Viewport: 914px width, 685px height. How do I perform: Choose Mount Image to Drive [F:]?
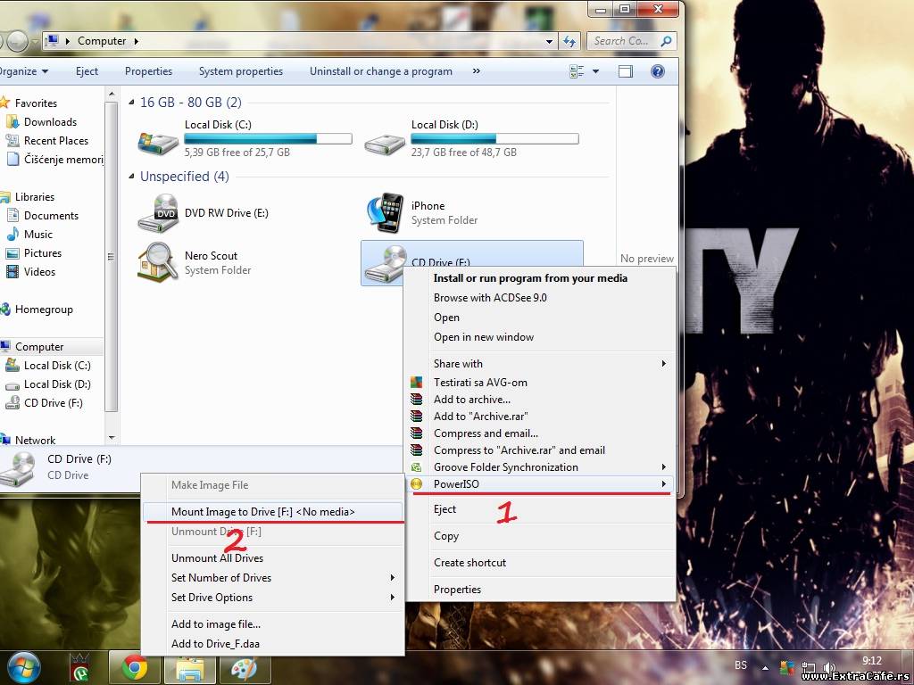(262, 512)
